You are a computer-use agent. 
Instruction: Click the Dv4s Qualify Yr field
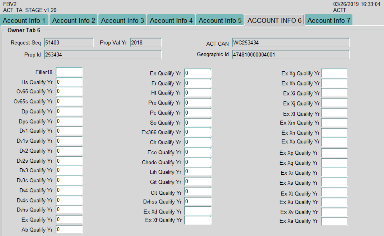tap(69, 200)
